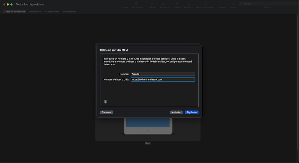Image resolution: width=299 pixels, height=163 pixels.
Task: Open the dialog's question mark help button
Action: [105, 101]
